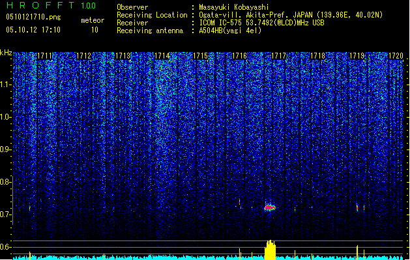Click observer name Masayuki Kobayashi
This screenshot has width=410, height=260.
pyautogui.click(x=234, y=7)
